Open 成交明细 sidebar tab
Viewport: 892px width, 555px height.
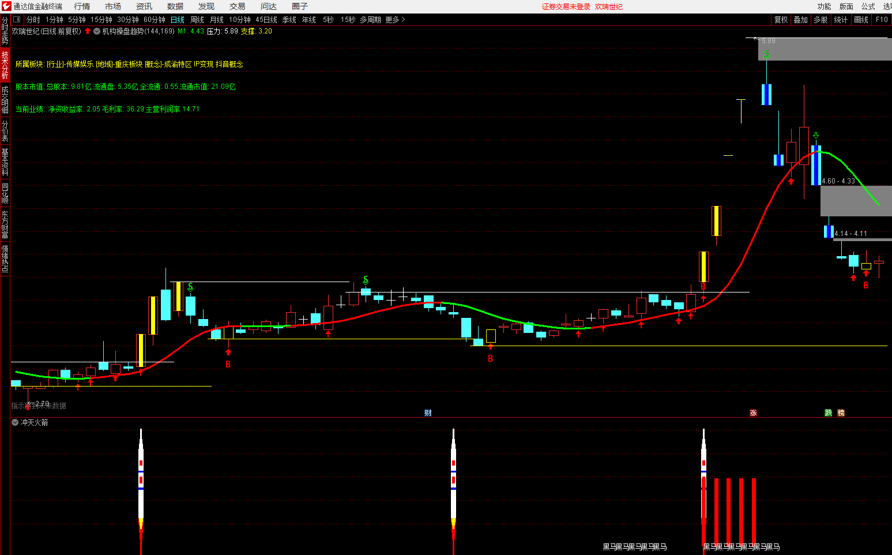(5, 99)
